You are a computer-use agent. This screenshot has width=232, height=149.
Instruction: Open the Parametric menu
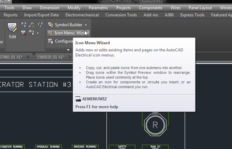[x=98, y=8]
